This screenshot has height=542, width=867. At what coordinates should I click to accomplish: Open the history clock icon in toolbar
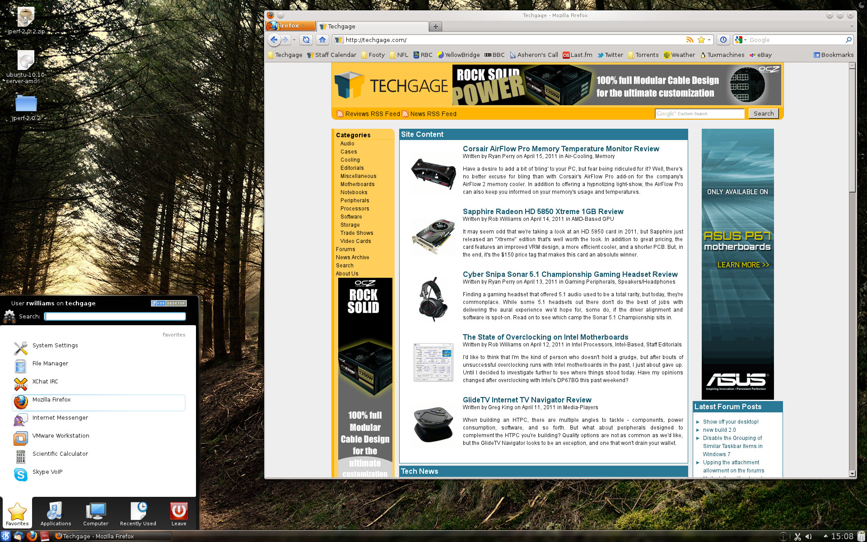click(x=723, y=40)
